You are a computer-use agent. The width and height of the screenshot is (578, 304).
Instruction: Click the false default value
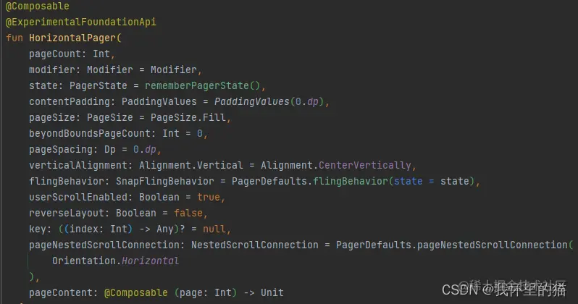coord(188,213)
